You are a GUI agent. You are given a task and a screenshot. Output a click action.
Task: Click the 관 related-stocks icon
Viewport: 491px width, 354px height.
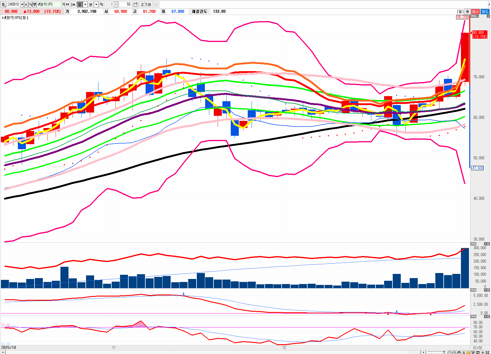coord(35,4)
